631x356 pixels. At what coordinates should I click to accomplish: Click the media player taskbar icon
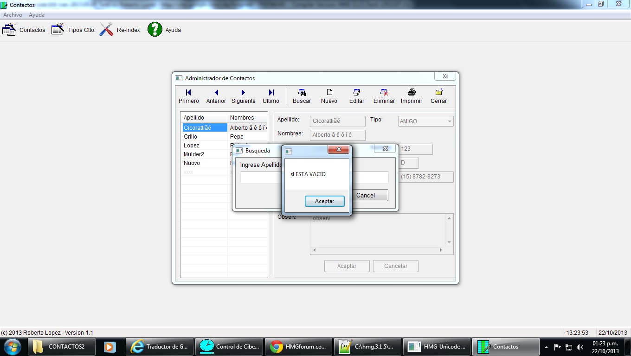tap(110, 346)
